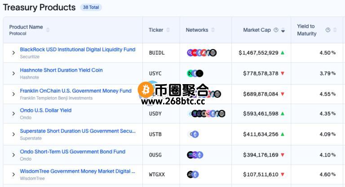Sort by Networks column
The width and height of the screenshot is (345, 187).
tap(213, 30)
